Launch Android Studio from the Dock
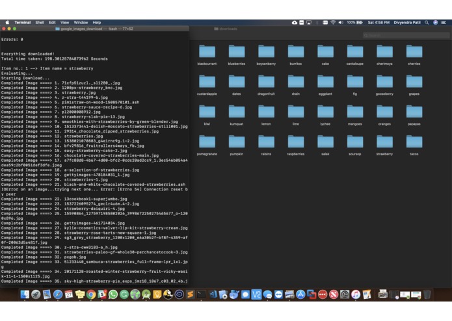Viewport: 452px width, 321px height. click(x=146, y=294)
